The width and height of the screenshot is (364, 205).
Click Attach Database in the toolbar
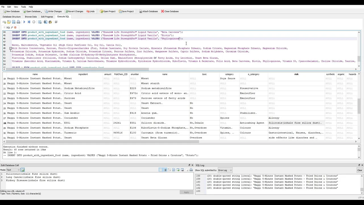tap(148, 11)
